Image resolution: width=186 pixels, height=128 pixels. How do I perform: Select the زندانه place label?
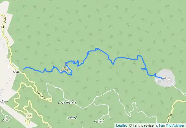[16, 72]
